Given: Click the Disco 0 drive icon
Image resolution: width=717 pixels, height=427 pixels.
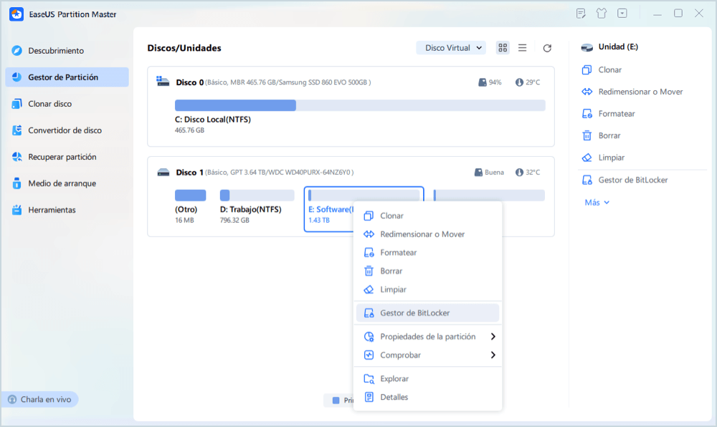Looking at the screenshot, I should click(163, 82).
